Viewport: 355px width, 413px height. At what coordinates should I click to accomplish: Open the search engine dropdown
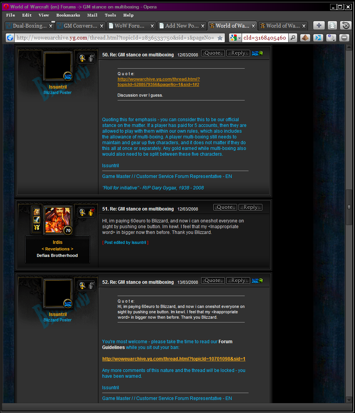[240, 38]
